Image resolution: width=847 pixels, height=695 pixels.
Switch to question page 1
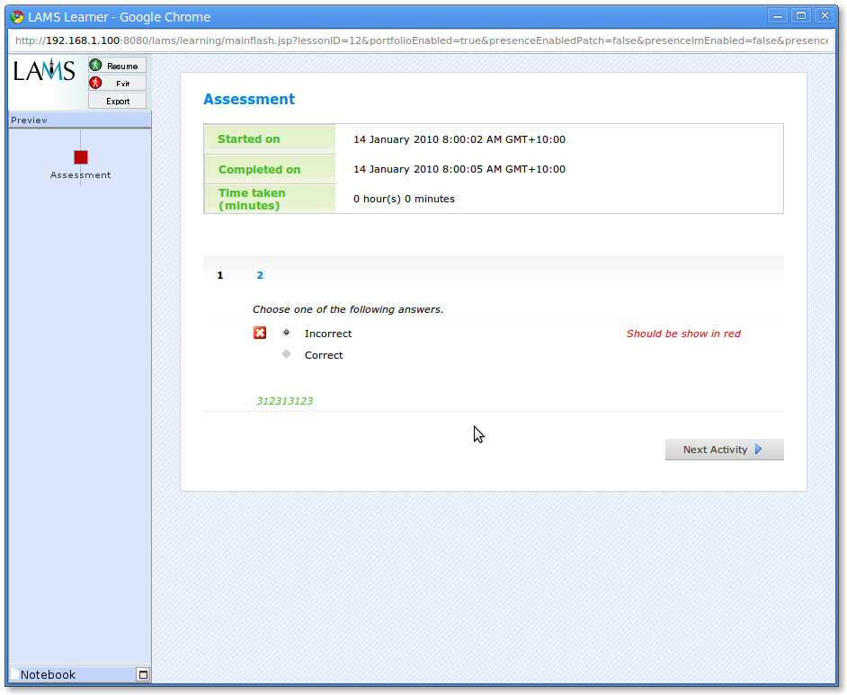click(x=220, y=275)
